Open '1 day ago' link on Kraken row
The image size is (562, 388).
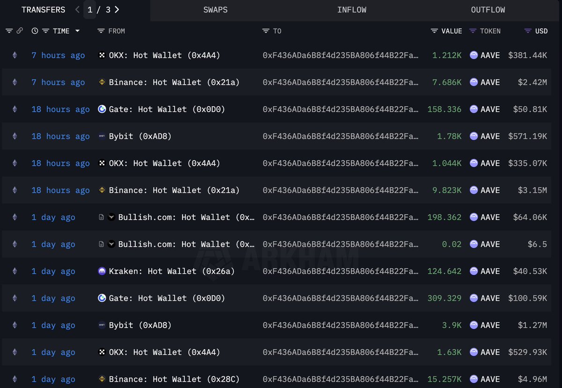53,271
